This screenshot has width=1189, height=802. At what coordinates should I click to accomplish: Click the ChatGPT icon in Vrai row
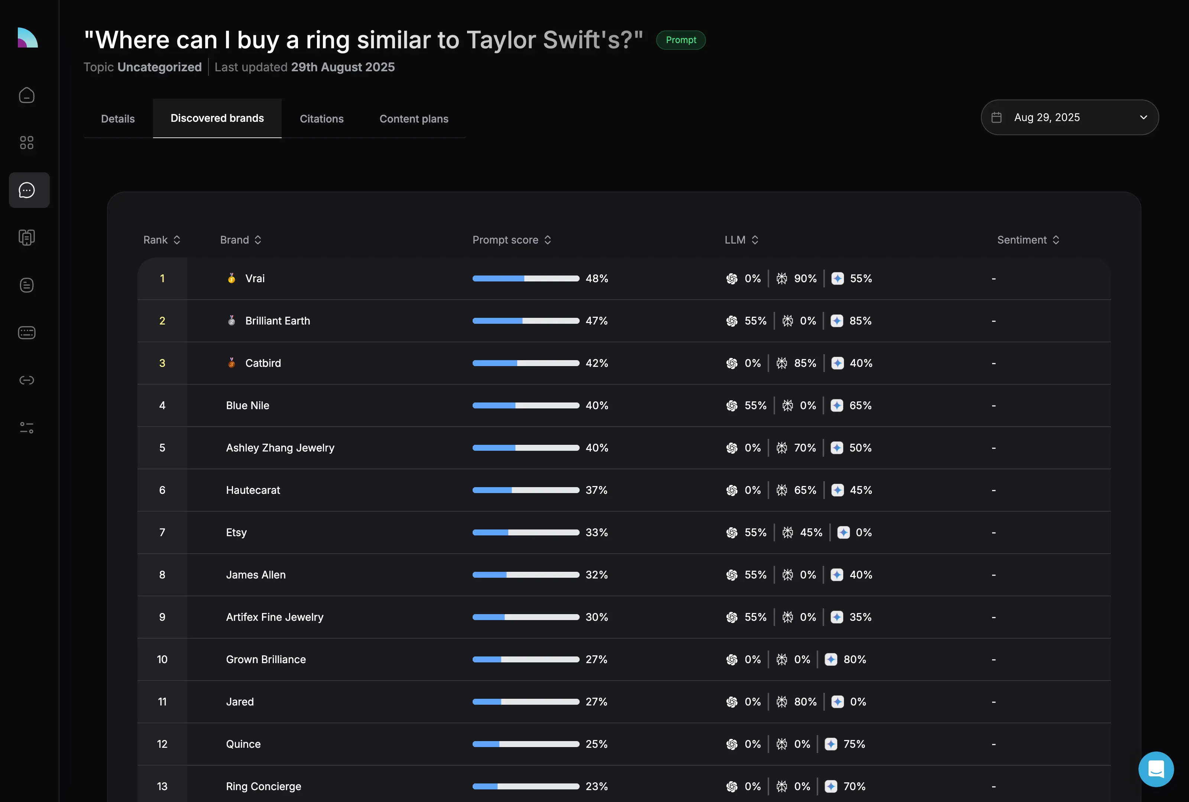tap(732, 278)
